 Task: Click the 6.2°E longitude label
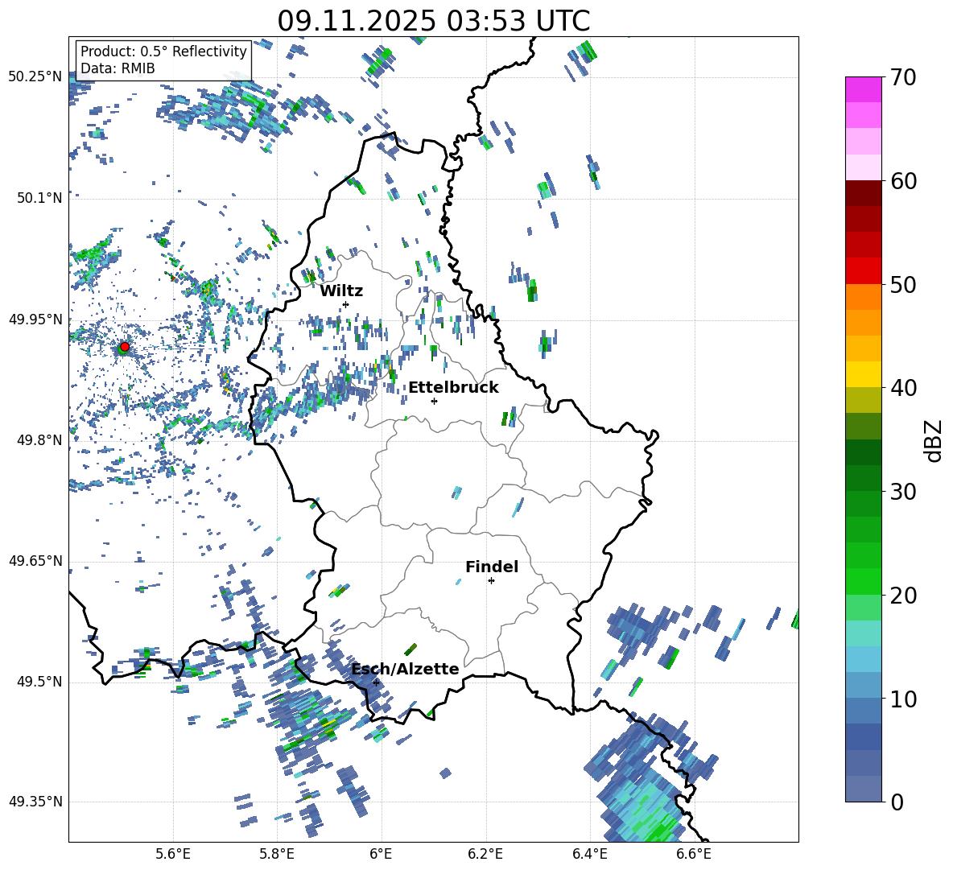(485, 854)
